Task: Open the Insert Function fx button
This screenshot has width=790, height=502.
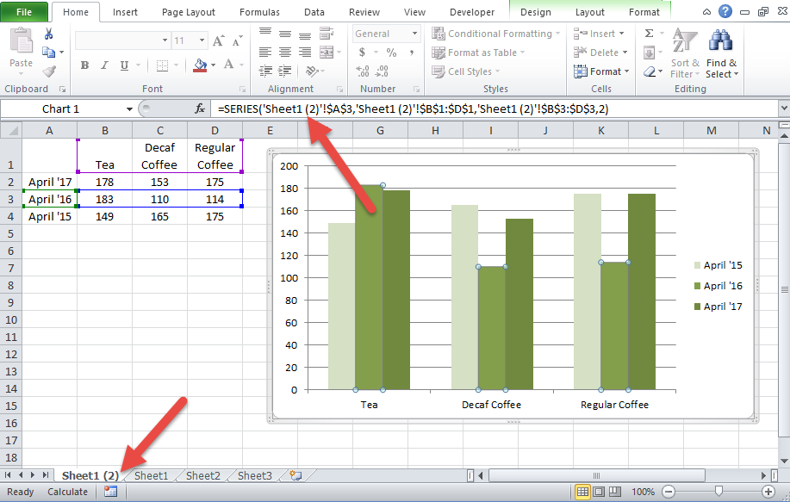Action: (x=200, y=108)
